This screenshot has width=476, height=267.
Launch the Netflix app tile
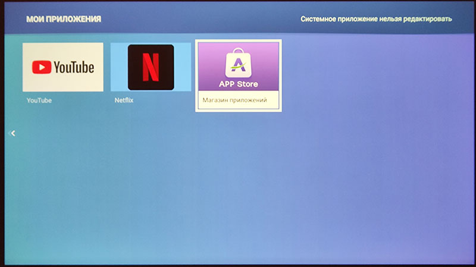pos(151,67)
